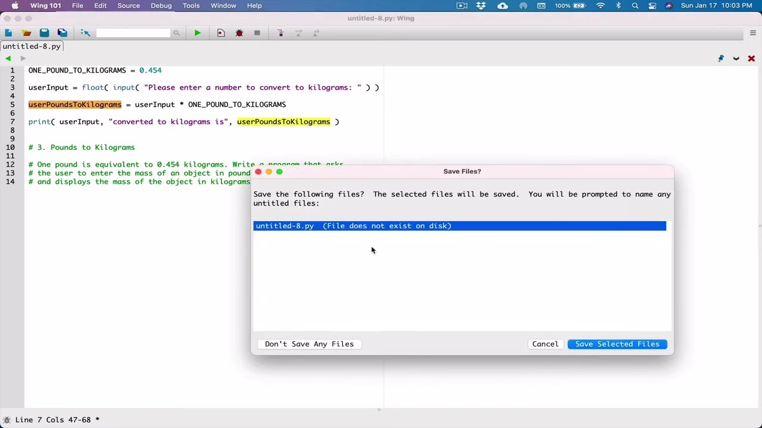
Task: Click the 'Line 7 Cols 47-68' status text
Action: pyautogui.click(x=53, y=420)
